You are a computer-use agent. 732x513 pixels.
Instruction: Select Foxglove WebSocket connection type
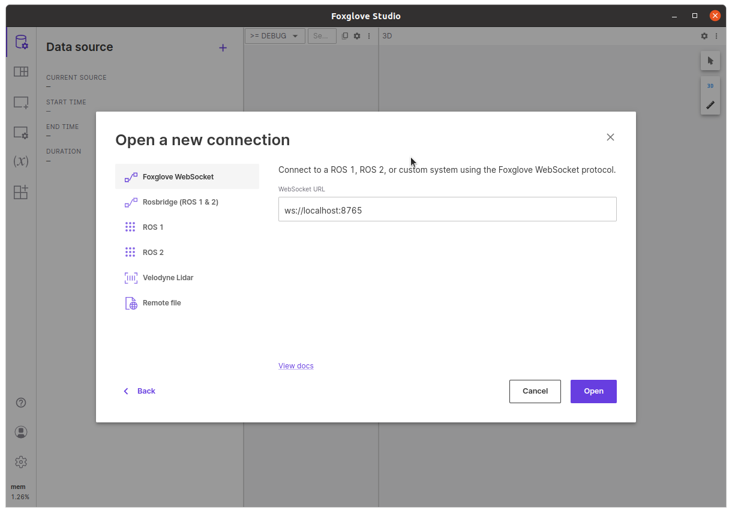click(187, 176)
